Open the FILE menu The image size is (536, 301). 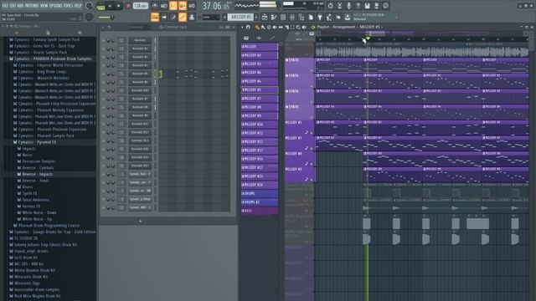click(5, 6)
